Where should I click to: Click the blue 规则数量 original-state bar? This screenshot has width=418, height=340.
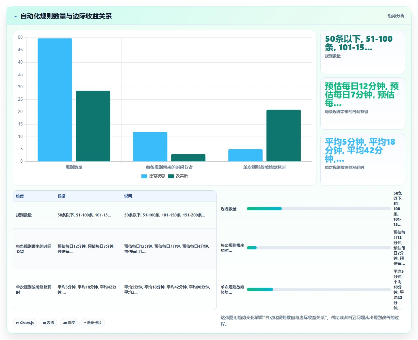tap(55, 100)
